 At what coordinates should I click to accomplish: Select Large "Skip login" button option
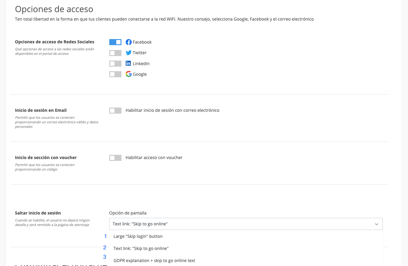246,236
